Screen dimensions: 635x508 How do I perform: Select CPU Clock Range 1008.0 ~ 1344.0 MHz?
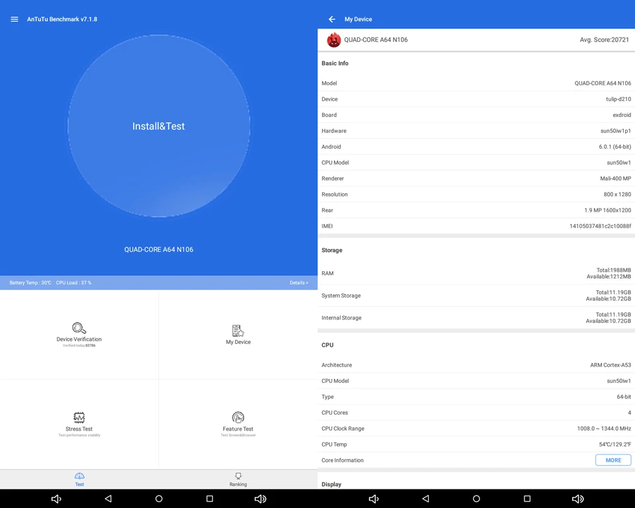coord(604,429)
